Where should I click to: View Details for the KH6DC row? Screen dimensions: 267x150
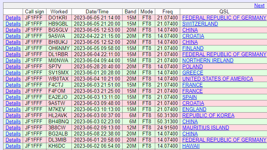coord(13,146)
